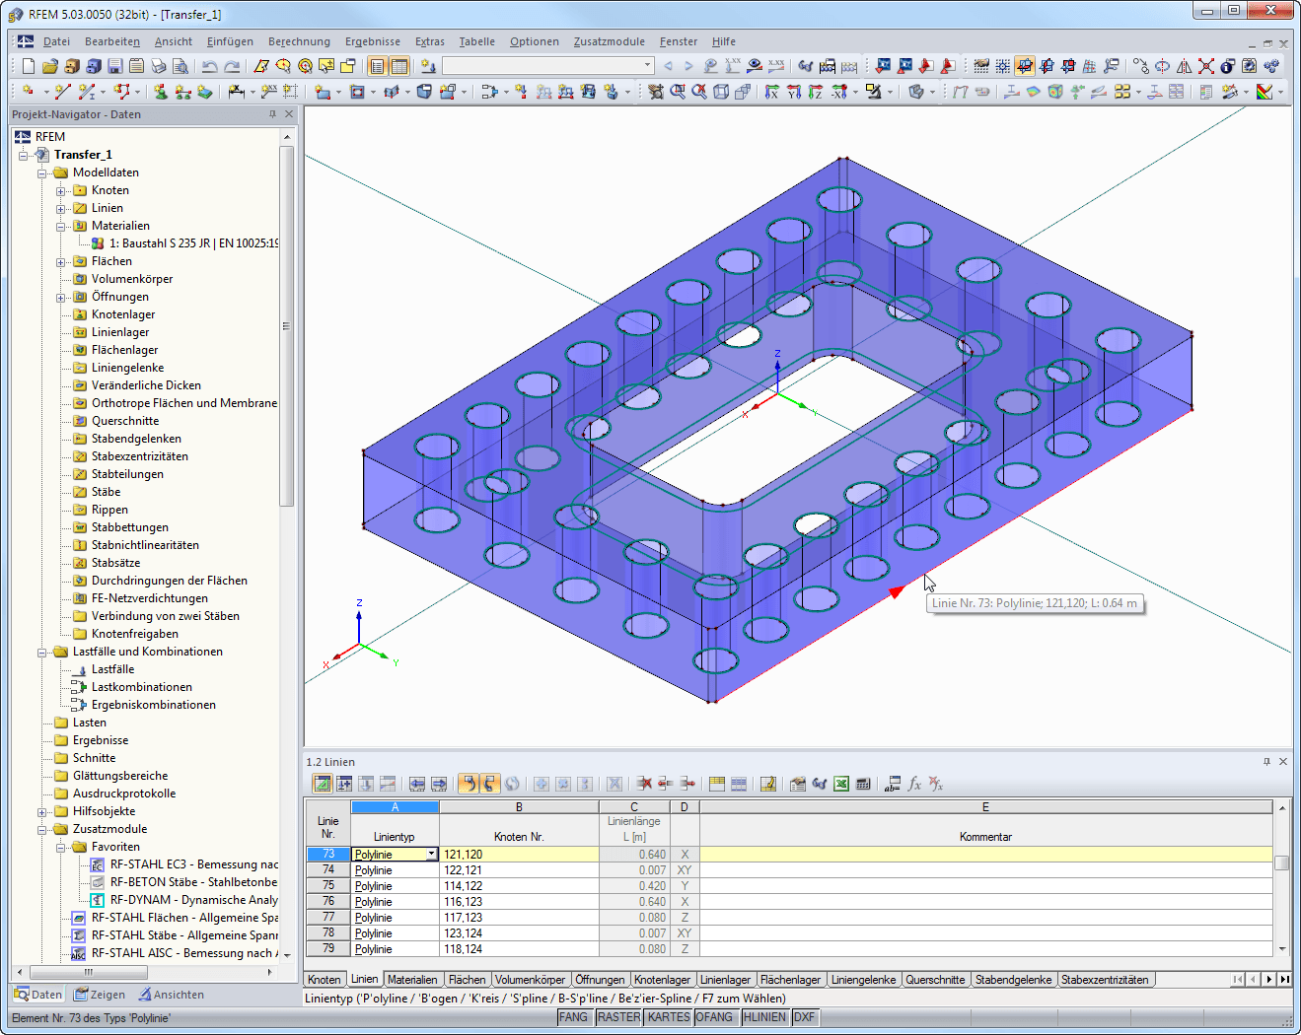
Task: Open a file using the folder icon
Action: coord(50,66)
